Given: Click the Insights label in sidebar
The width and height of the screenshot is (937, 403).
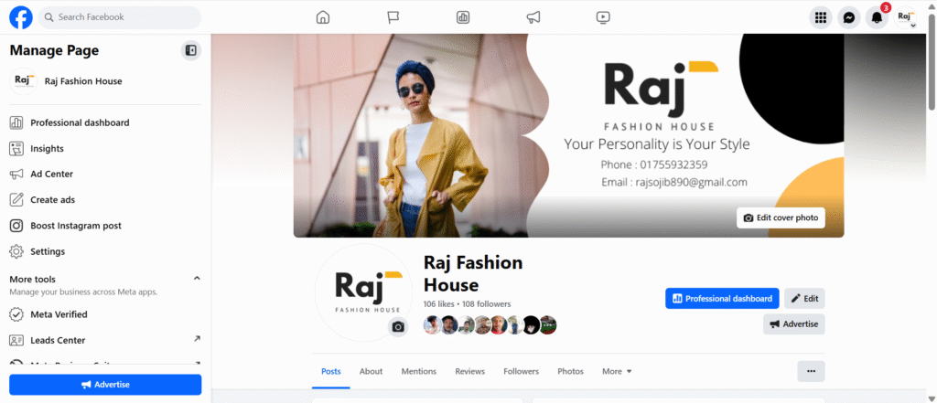Looking at the screenshot, I should [x=48, y=149].
